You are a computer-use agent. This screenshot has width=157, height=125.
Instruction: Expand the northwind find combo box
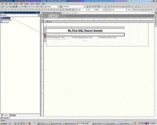coord(84,7)
